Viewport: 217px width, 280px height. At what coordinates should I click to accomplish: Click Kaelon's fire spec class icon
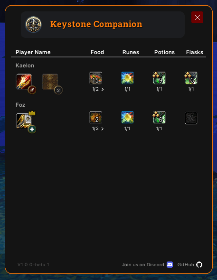tap(24, 82)
